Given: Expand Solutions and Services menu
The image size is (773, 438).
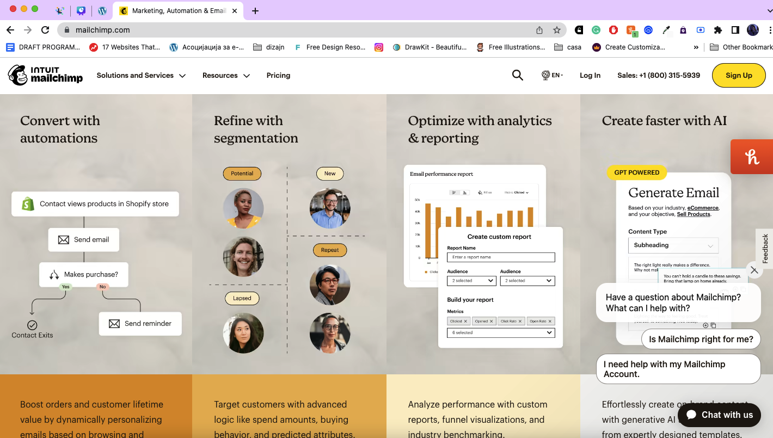Looking at the screenshot, I should click(x=141, y=75).
